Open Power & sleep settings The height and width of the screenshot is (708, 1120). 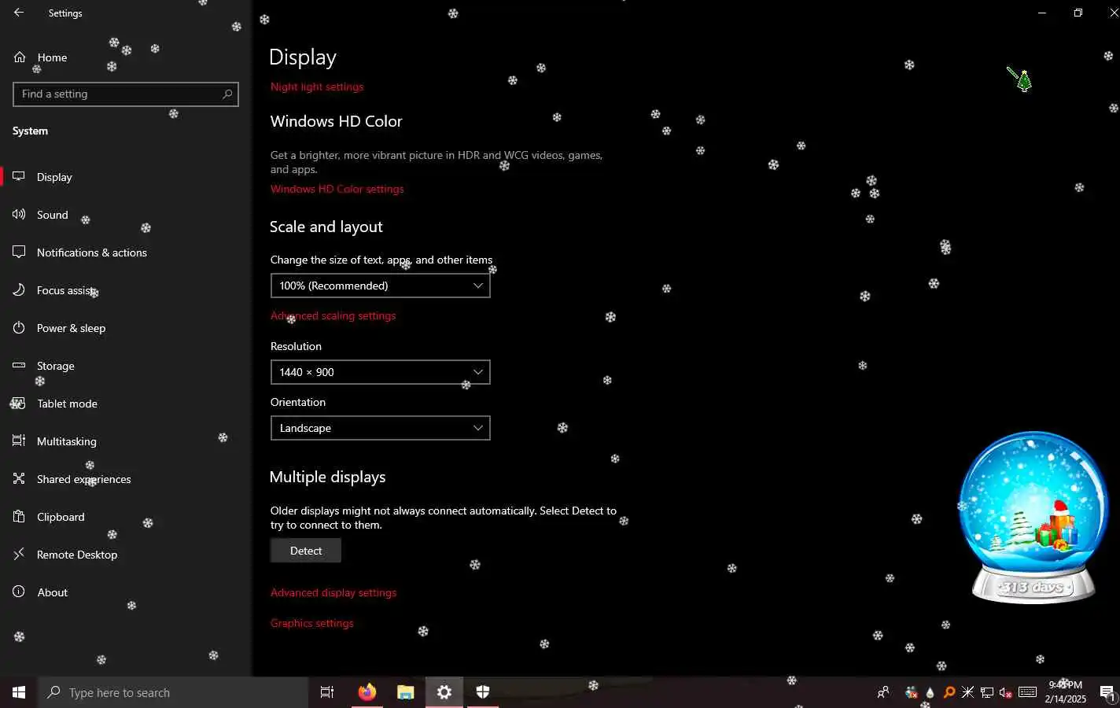(x=126, y=328)
